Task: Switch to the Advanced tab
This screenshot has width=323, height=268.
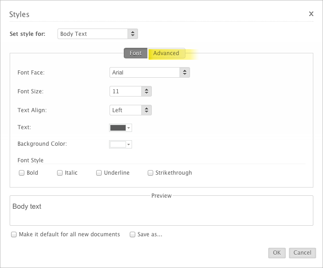Action: [x=166, y=53]
